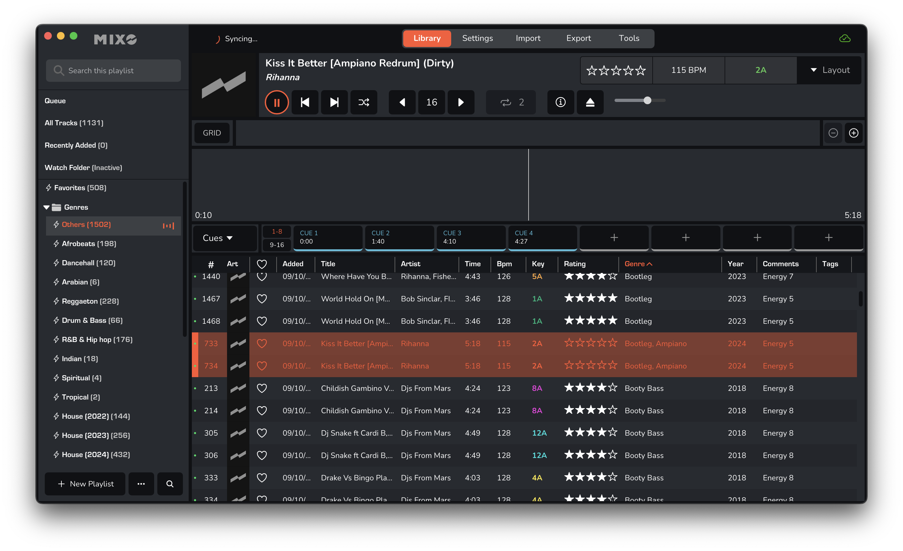Select the Afrobeats (198) playlist

89,244
